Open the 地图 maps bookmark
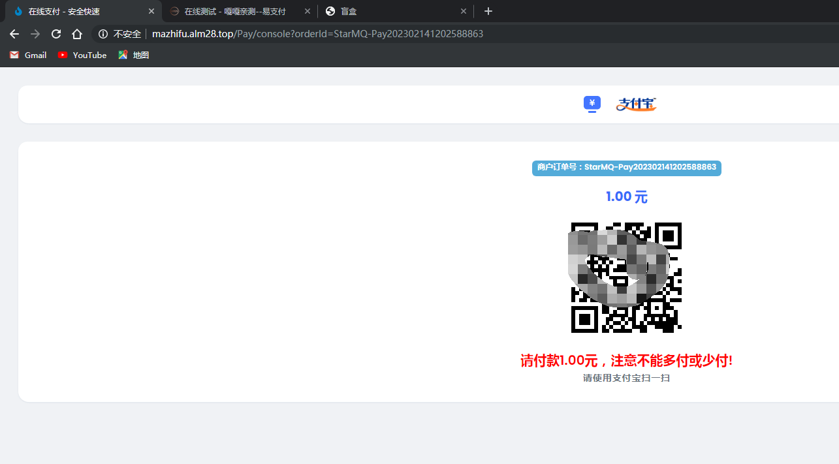 (x=134, y=55)
